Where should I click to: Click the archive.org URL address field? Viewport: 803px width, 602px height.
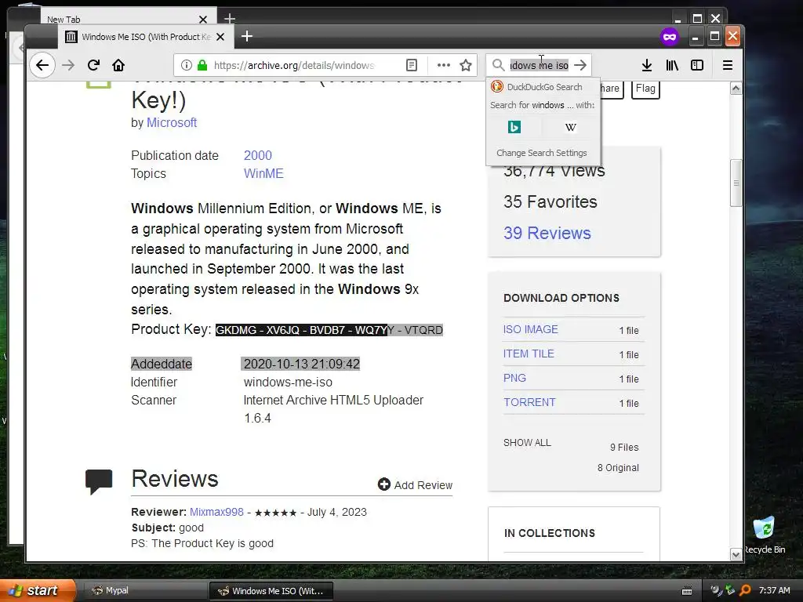click(x=294, y=65)
